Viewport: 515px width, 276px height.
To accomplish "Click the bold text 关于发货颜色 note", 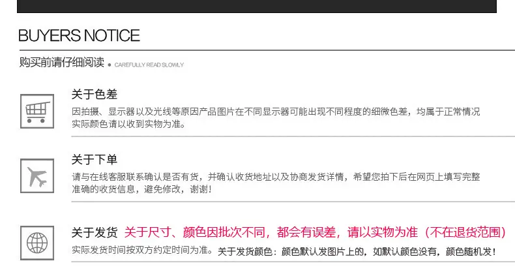I will [x=357, y=252].
